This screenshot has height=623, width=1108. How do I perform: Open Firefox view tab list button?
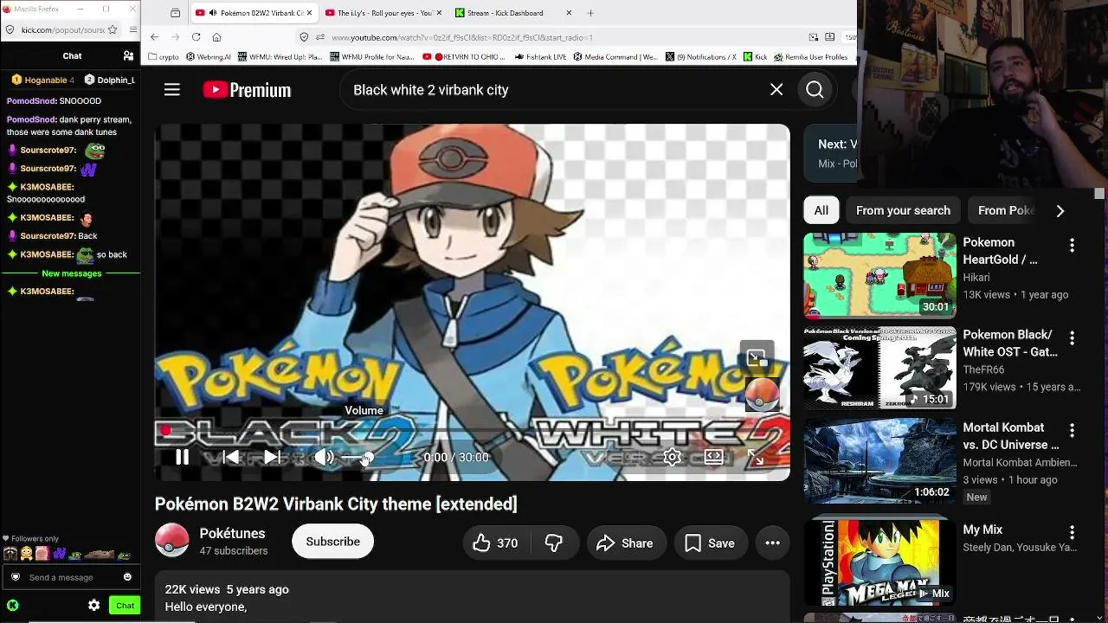click(176, 13)
